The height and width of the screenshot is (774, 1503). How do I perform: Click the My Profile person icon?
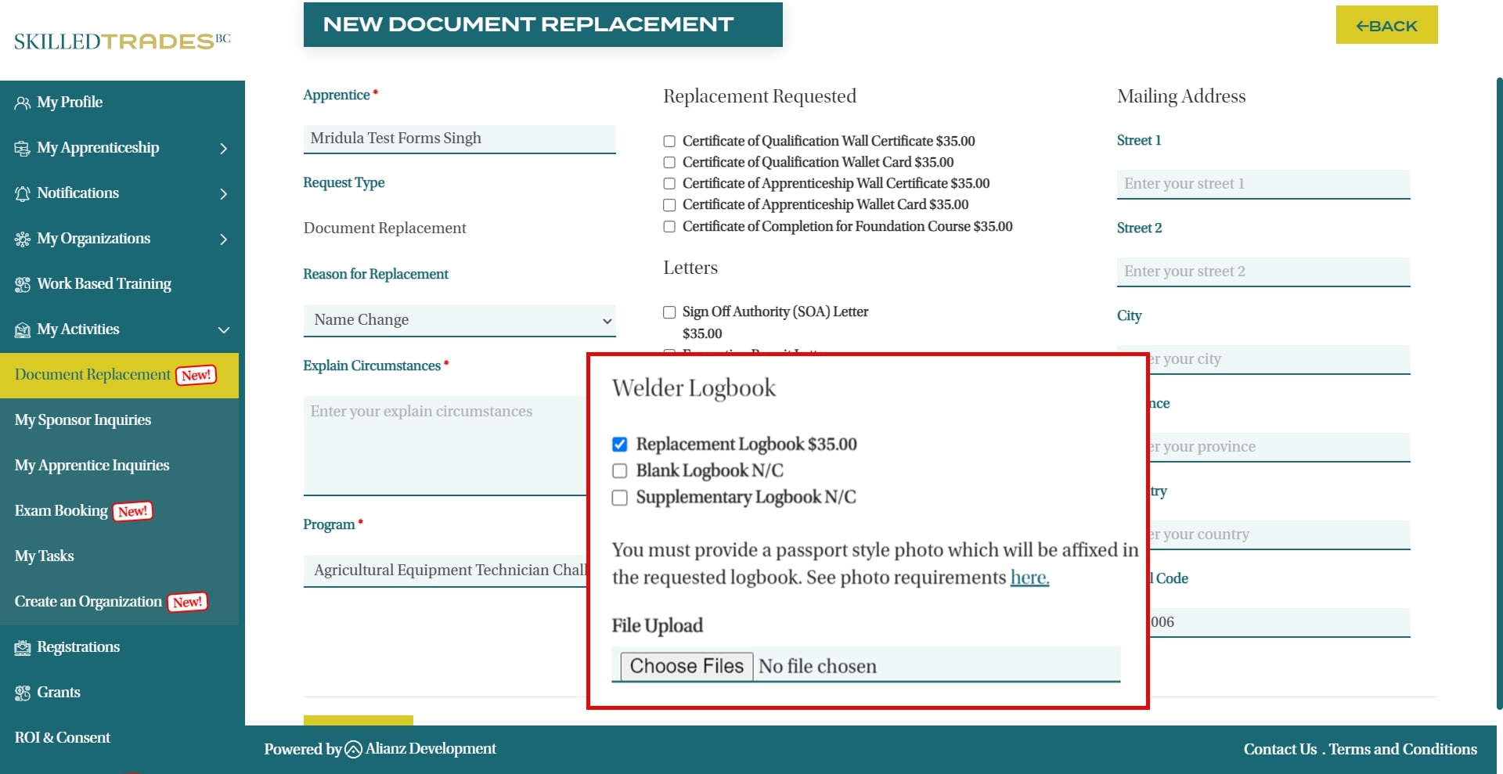[22, 103]
